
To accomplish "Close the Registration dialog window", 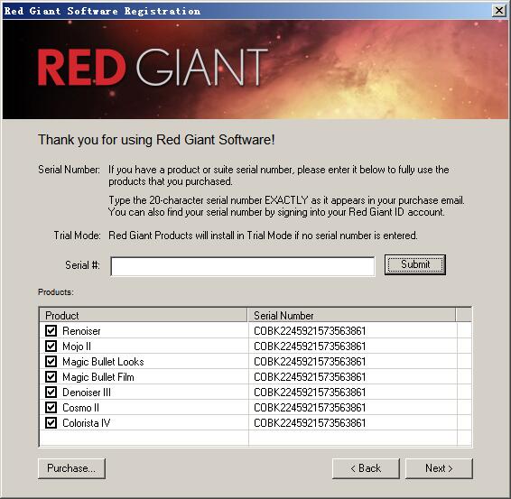I will coord(499,11).
